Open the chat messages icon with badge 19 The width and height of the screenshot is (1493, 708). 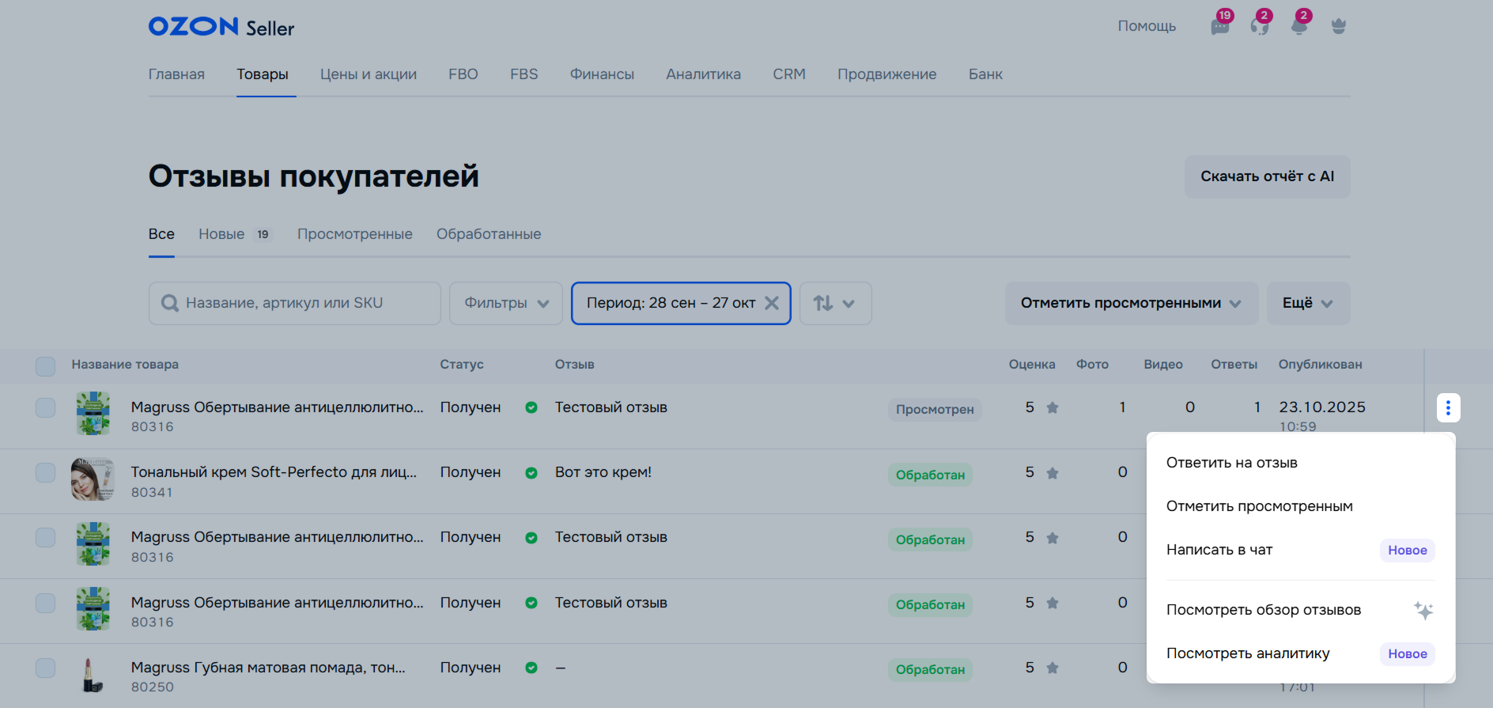pyautogui.click(x=1220, y=26)
